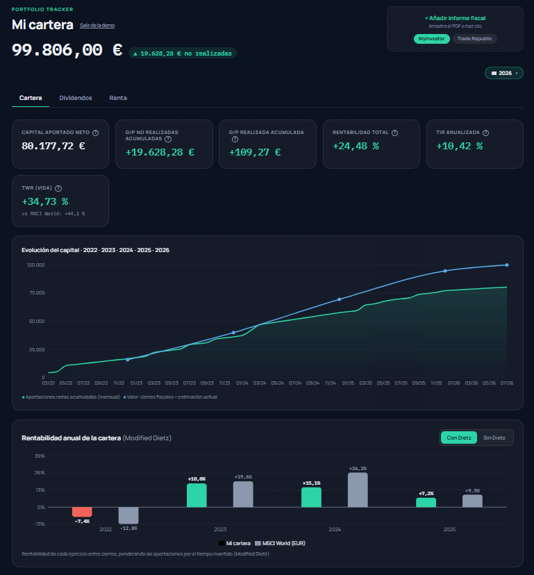The height and width of the screenshot is (575, 534).
Task: Click the -7,4% bar label
Action: point(82,521)
